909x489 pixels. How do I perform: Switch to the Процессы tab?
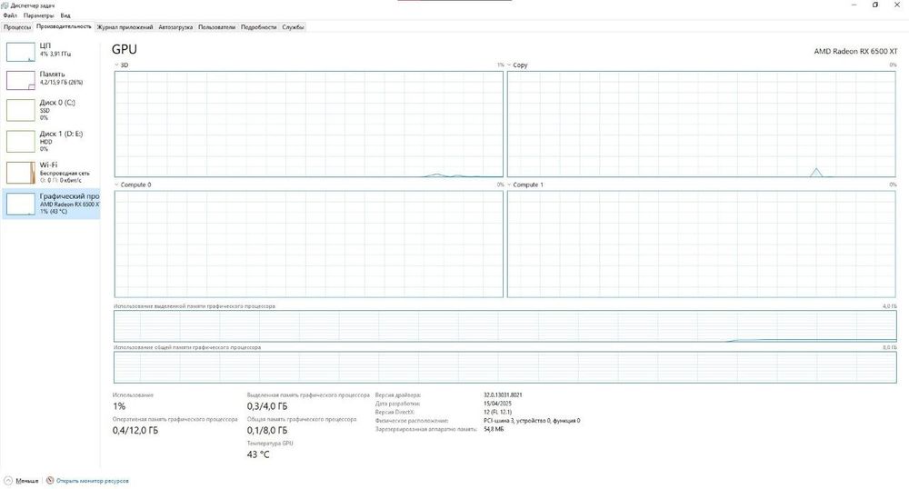[x=16, y=27]
